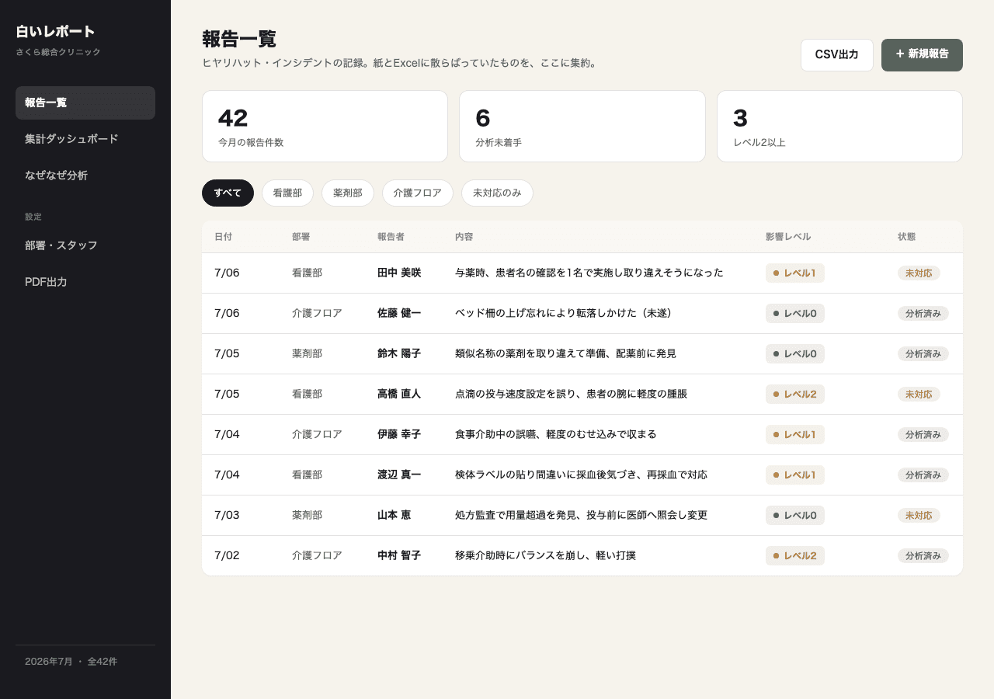
Task: Filter by 薬剤部 chip
Action: point(348,193)
